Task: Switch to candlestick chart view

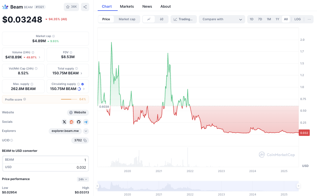Action: [162, 19]
